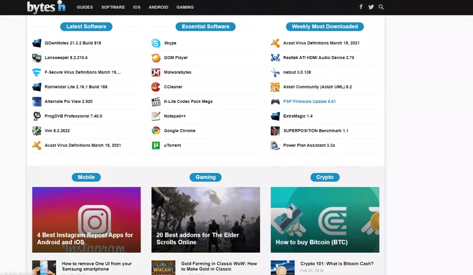This screenshot has width=473, height=275.
Task: Click the search magnifier icon
Action: tap(381, 7)
